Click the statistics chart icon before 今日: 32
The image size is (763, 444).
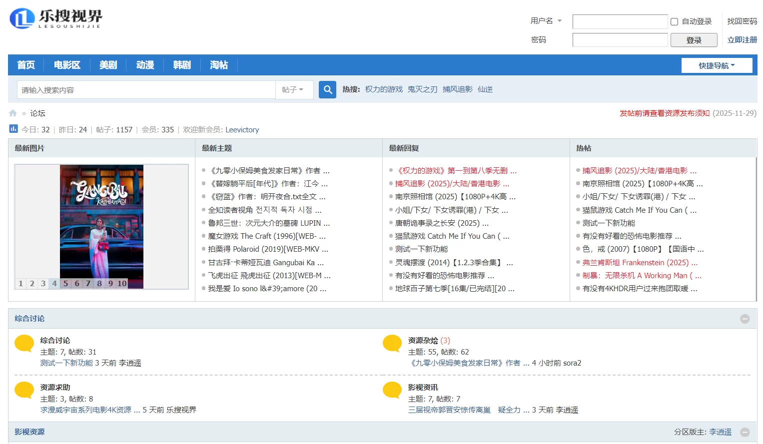coord(13,128)
